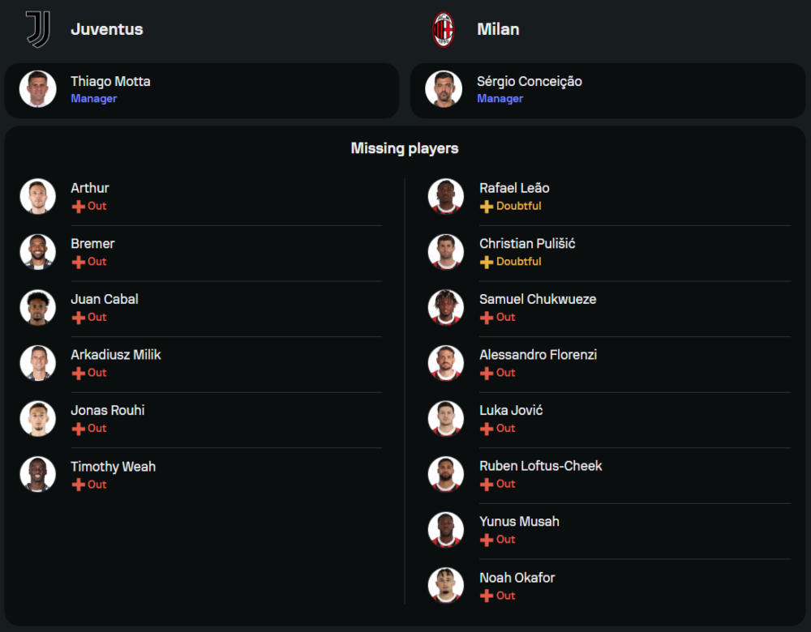Open the Milan team name link
The width and height of the screenshot is (811, 632).
click(x=498, y=29)
